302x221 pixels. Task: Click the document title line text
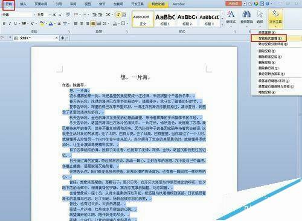point(135,77)
